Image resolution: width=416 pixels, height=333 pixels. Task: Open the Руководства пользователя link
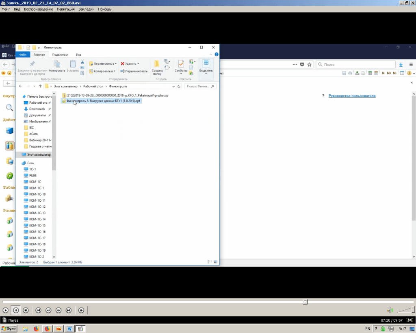coord(352,96)
